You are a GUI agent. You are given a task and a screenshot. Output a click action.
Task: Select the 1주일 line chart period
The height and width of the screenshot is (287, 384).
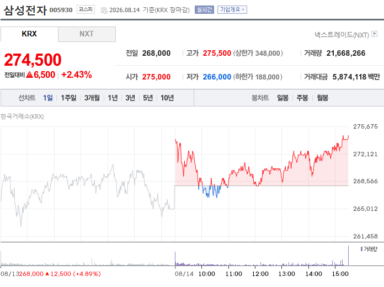[x=68, y=98]
